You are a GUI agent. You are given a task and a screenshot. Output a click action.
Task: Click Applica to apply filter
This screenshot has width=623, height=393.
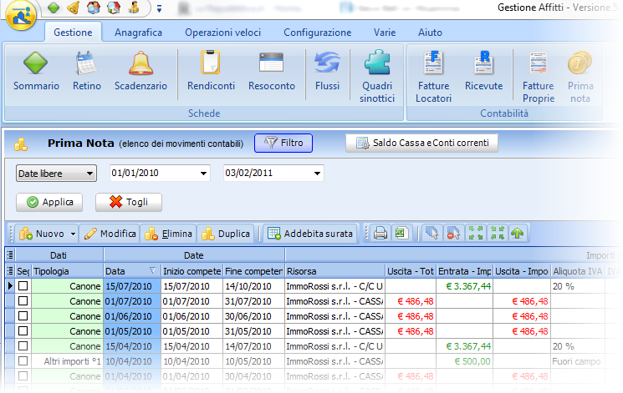[49, 202]
